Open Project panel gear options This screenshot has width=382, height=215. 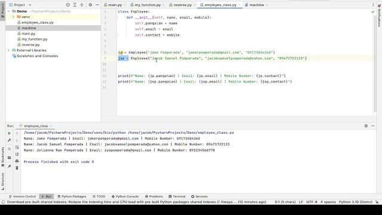point(90,5)
